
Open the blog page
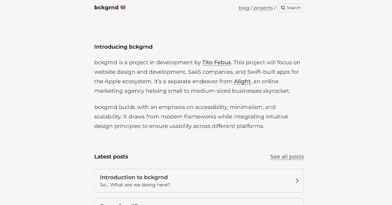(244, 8)
